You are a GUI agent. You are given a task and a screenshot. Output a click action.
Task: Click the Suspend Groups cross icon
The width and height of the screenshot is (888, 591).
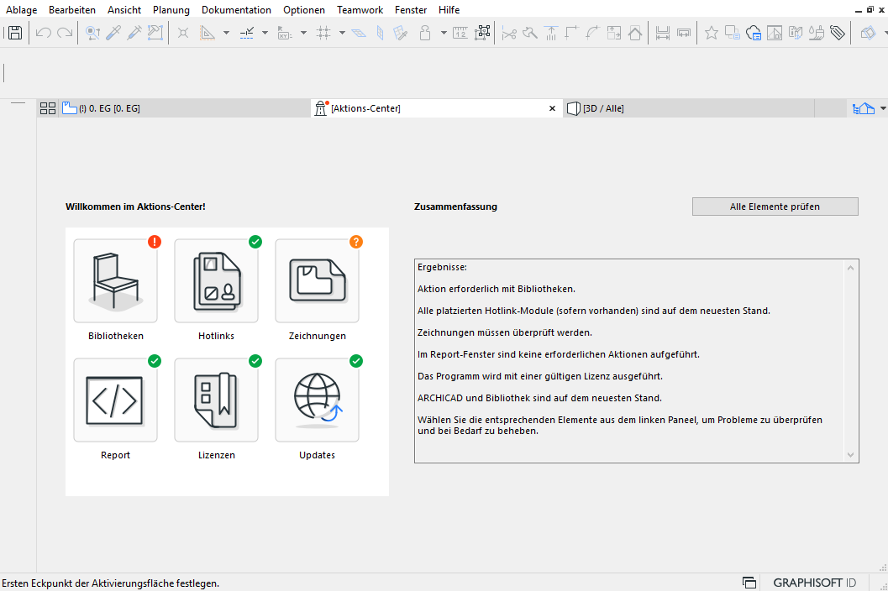coord(183,33)
